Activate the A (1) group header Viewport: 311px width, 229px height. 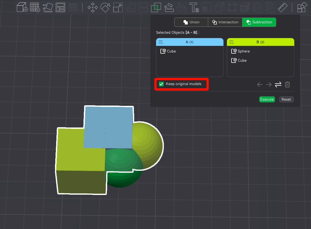189,42
